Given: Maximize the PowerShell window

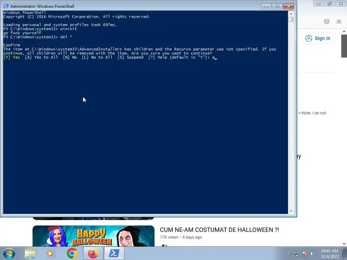Looking at the screenshot, I should click(277, 6).
